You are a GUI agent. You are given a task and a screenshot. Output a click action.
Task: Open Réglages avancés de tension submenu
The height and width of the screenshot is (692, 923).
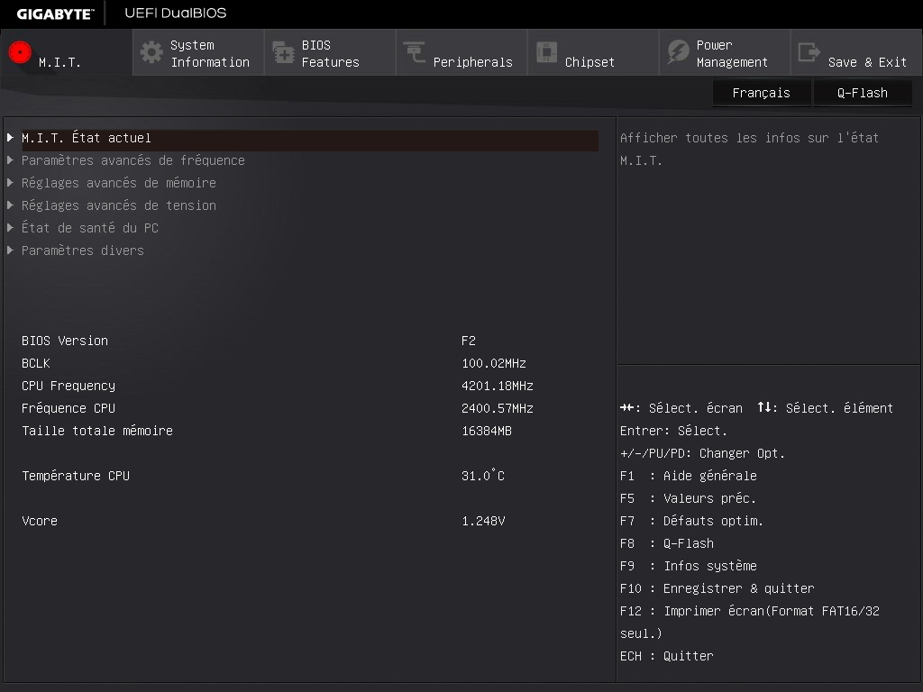click(119, 205)
